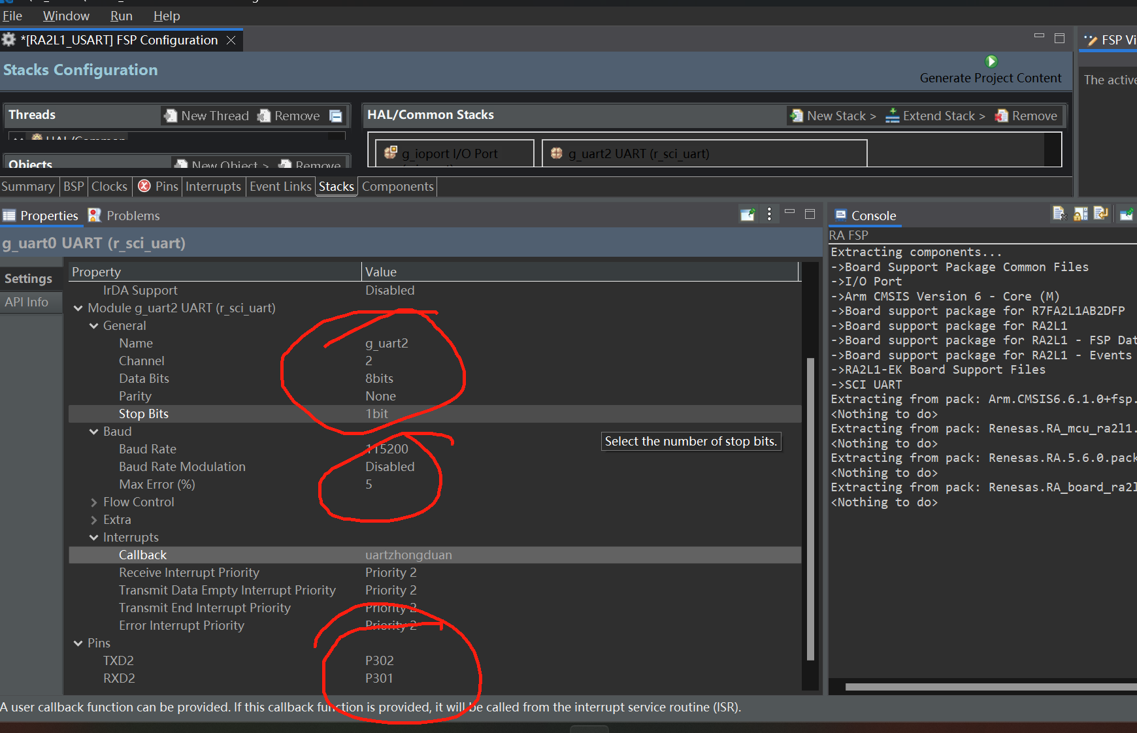Switch to the Event Links tab
Image resolution: width=1137 pixels, height=733 pixels.
(280, 186)
